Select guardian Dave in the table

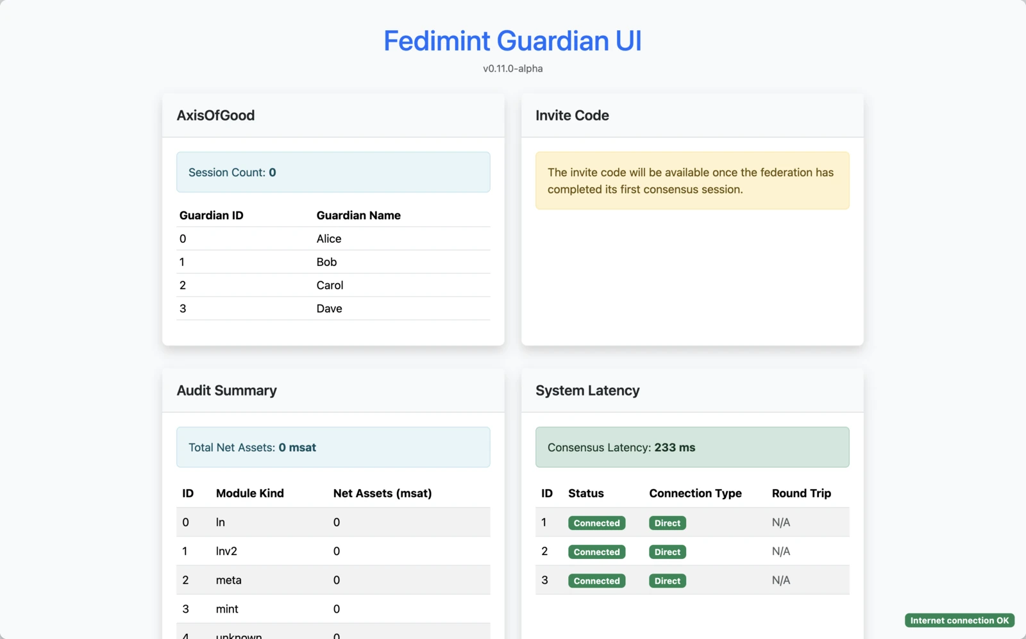pyautogui.click(x=329, y=308)
